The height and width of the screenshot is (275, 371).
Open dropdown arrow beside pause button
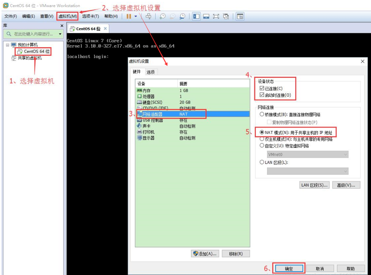point(136,16)
